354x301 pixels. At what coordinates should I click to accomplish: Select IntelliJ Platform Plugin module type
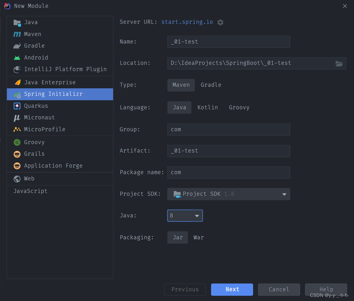point(60,69)
